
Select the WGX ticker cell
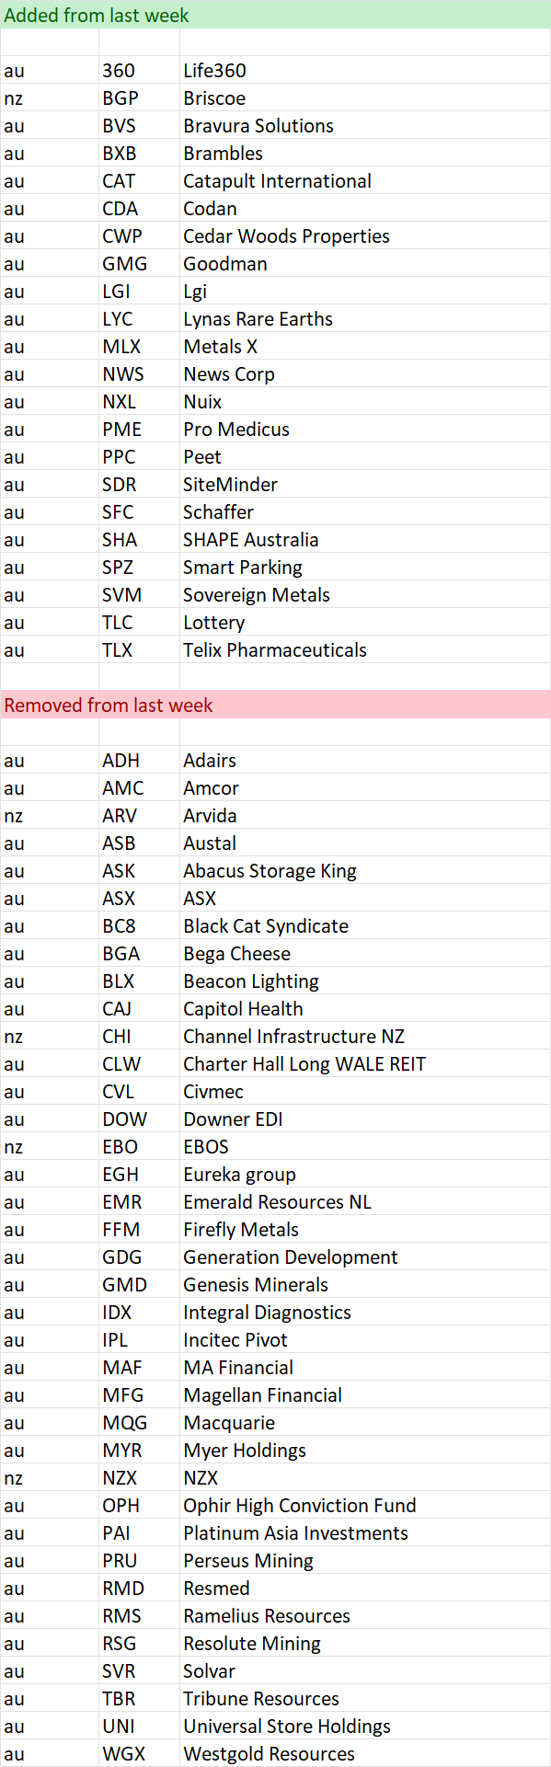tap(139, 1753)
